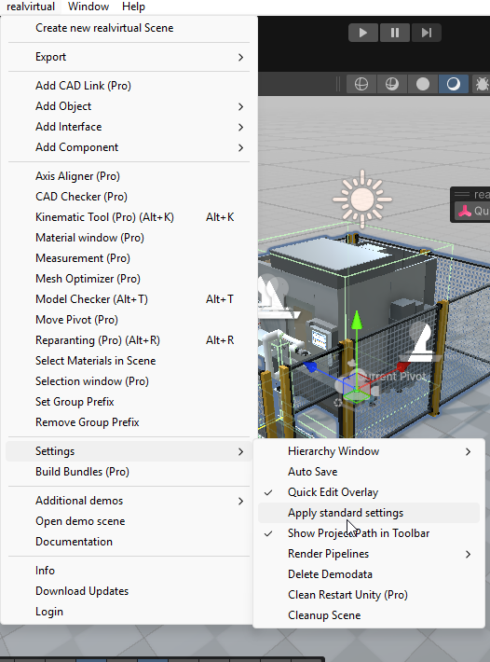
Task: Select wireframe shading mode icon
Action: (x=361, y=84)
